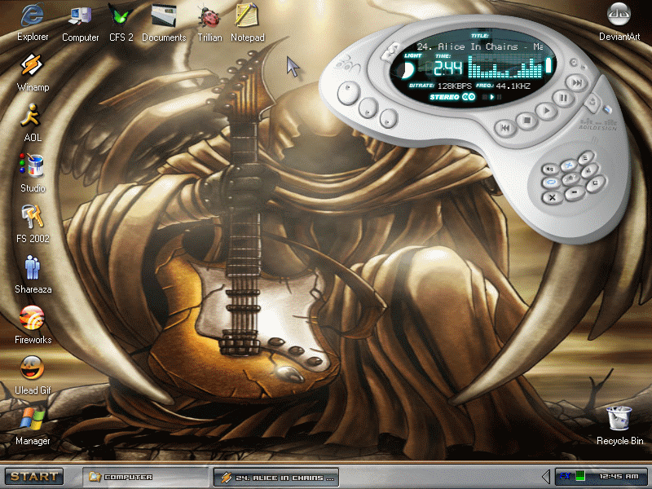
Task: Toggle shuffle with blue crossed-arrows button
Action: (x=569, y=165)
